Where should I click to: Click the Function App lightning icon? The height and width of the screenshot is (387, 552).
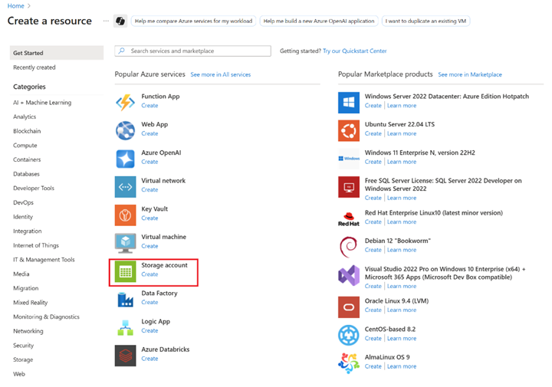125,102
